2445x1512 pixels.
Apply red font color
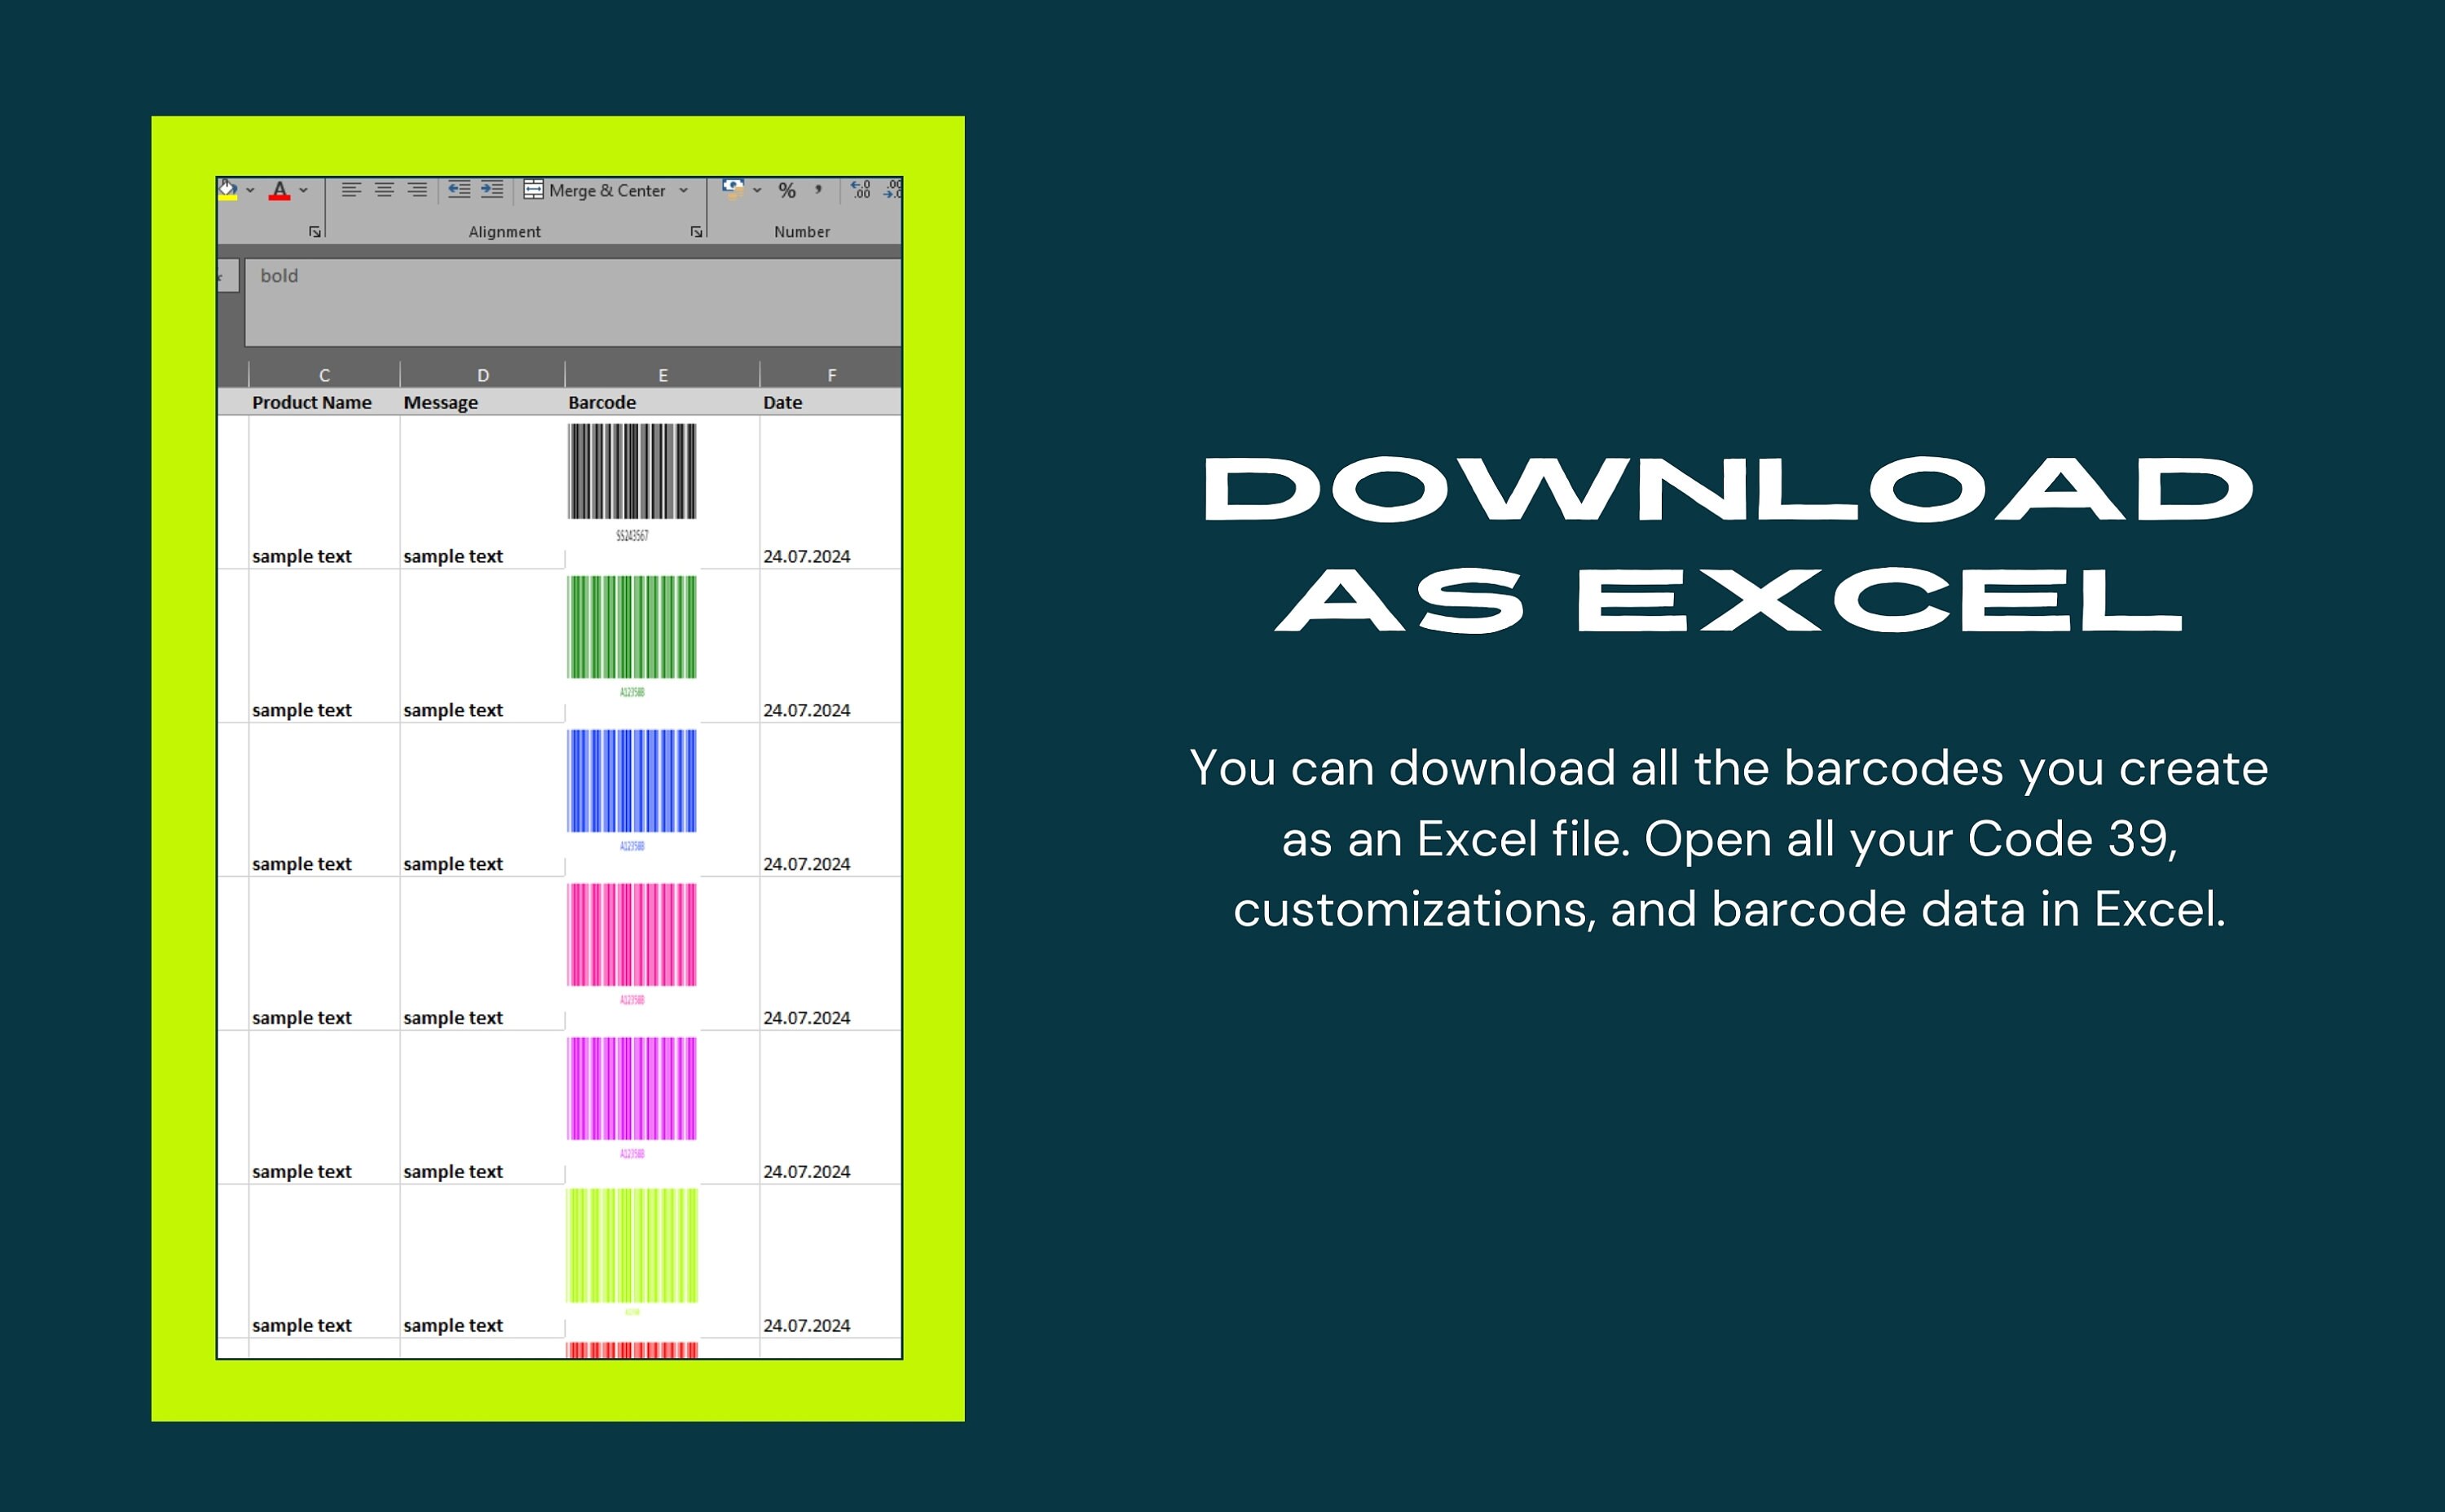[x=280, y=191]
